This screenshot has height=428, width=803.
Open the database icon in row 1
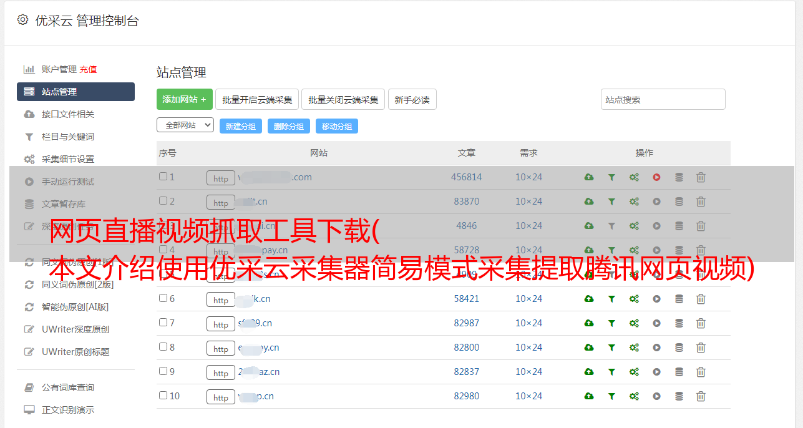coord(679,177)
